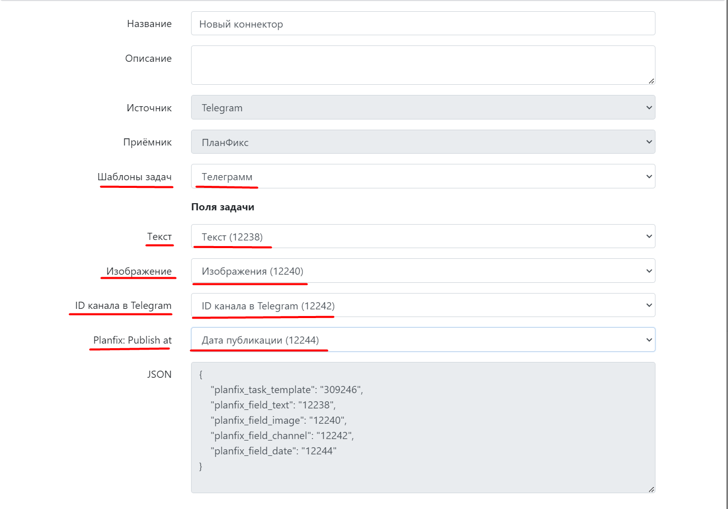Click the Поля задачи heading
The height and width of the screenshot is (509, 728).
click(x=223, y=207)
